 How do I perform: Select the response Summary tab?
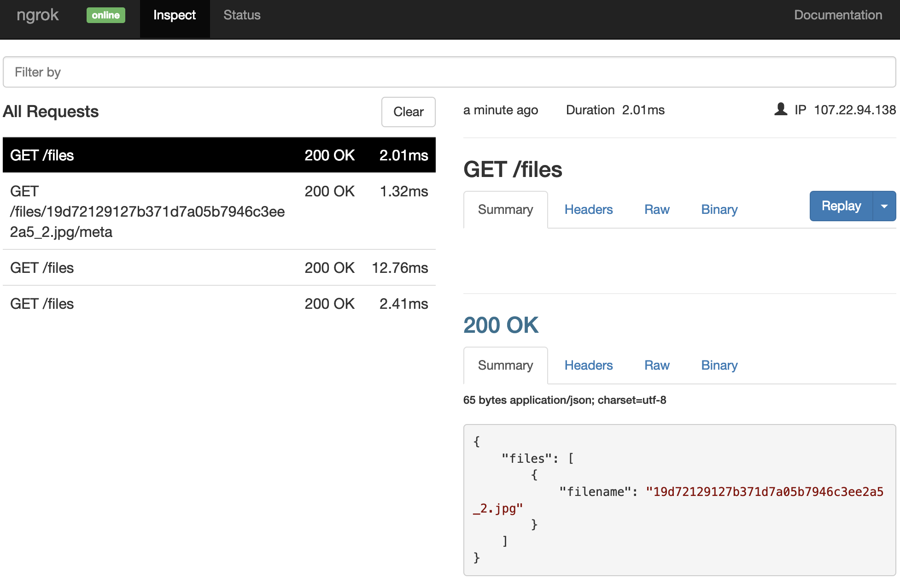click(505, 366)
